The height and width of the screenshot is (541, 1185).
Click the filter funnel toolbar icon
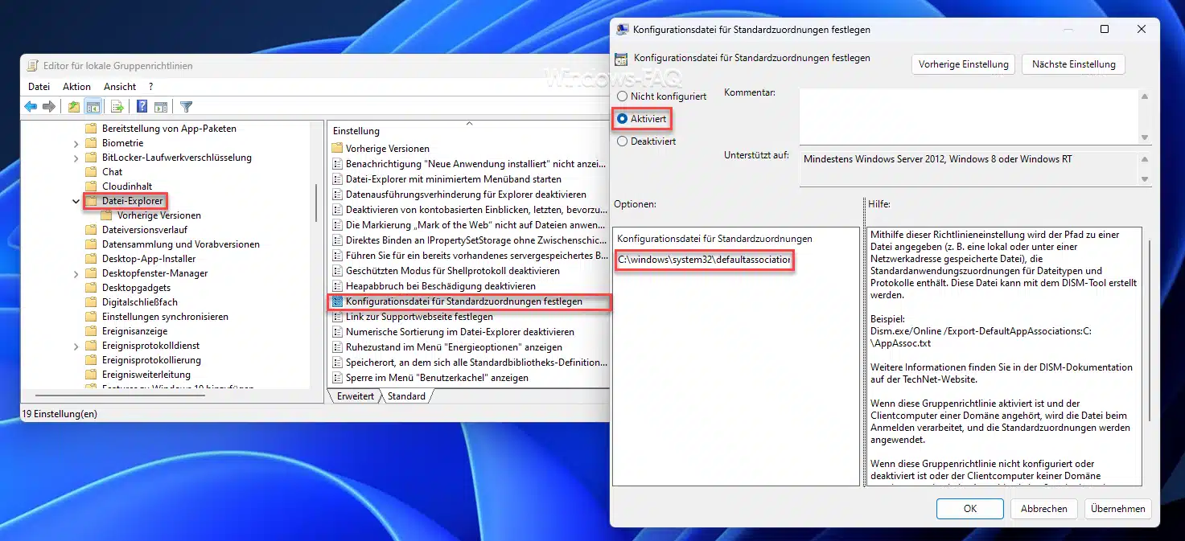tap(186, 107)
